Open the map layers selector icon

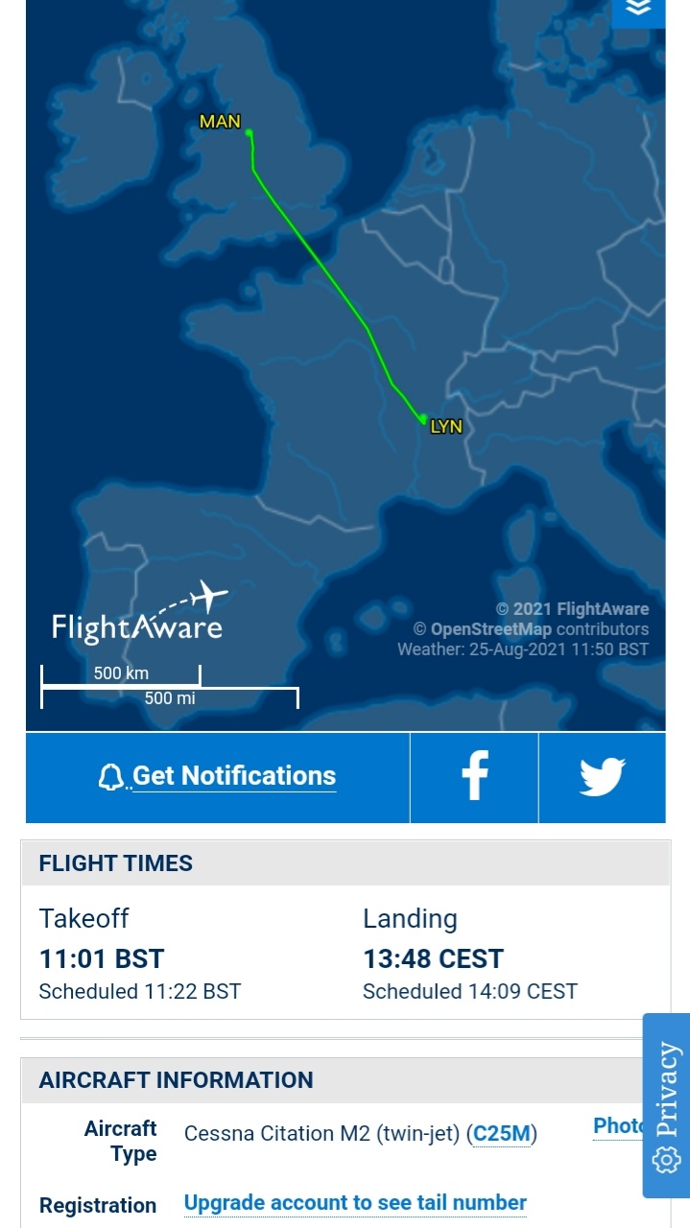[638, 10]
